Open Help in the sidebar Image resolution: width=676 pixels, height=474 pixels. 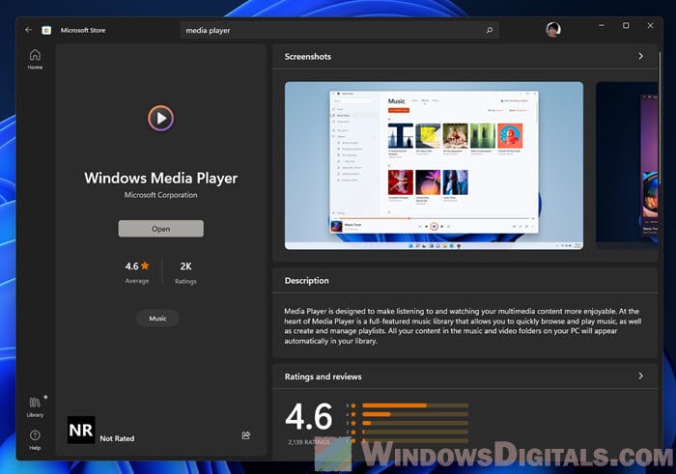[x=35, y=440]
